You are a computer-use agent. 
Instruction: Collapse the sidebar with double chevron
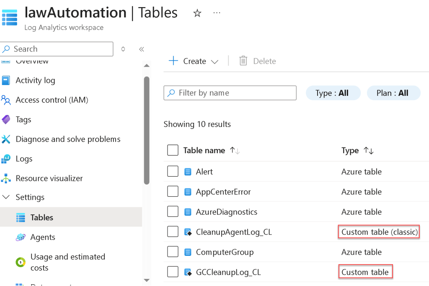(142, 49)
